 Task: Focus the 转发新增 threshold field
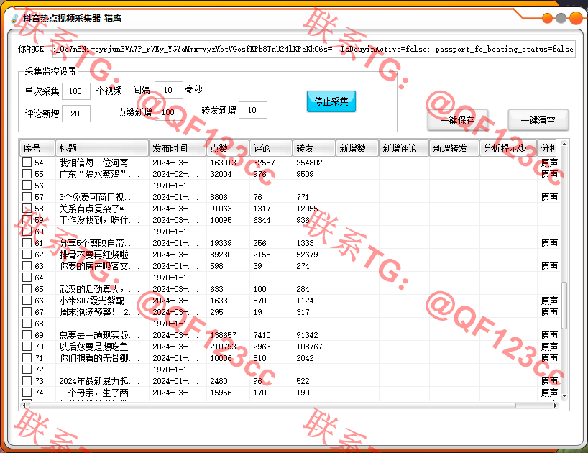pos(253,110)
